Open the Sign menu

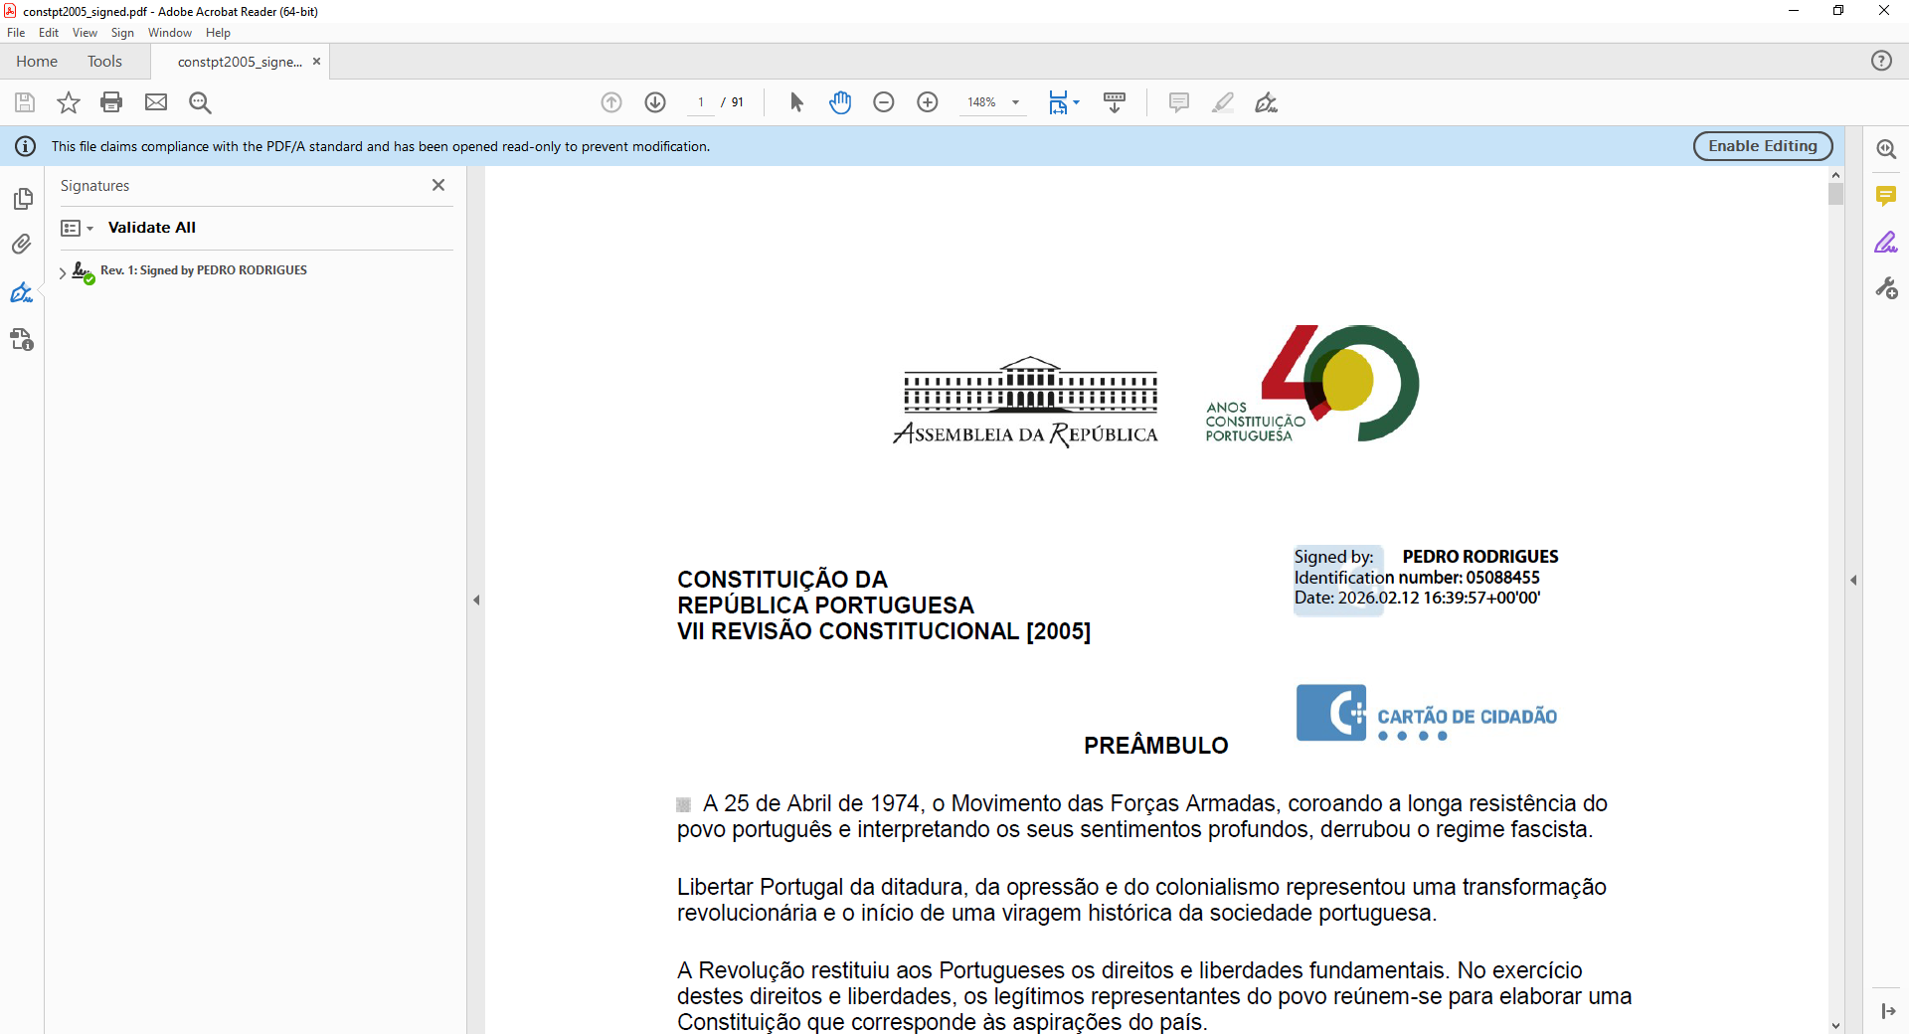coord(122,33)
